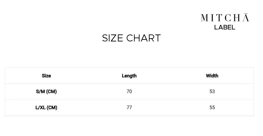Click the accented A in MITCHA logo
This screenshot has height=136, width=263.
coord(246,18)
